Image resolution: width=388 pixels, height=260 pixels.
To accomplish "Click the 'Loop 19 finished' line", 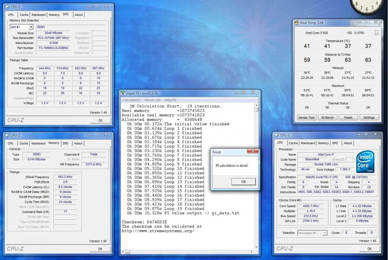I will pyautogui.click(x=166, y=209).
